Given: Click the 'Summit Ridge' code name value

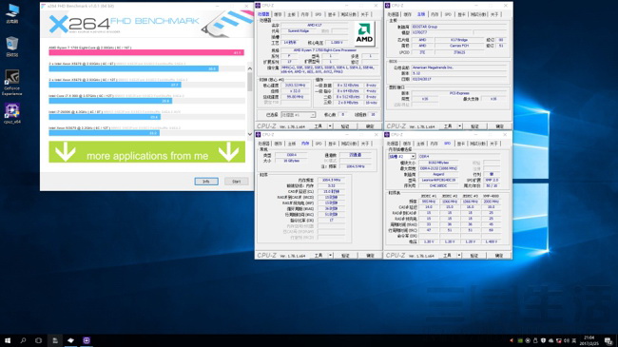Looking at the screenshot, I should pyautogui.click(x=299, y=30).
